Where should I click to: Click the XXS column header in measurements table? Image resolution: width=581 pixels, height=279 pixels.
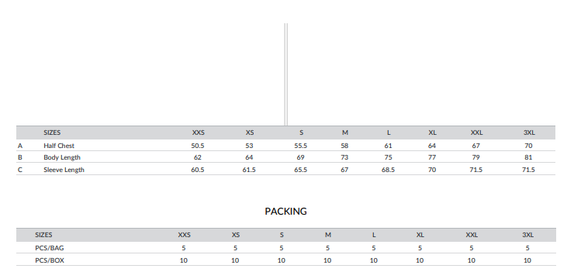point(199,133)
